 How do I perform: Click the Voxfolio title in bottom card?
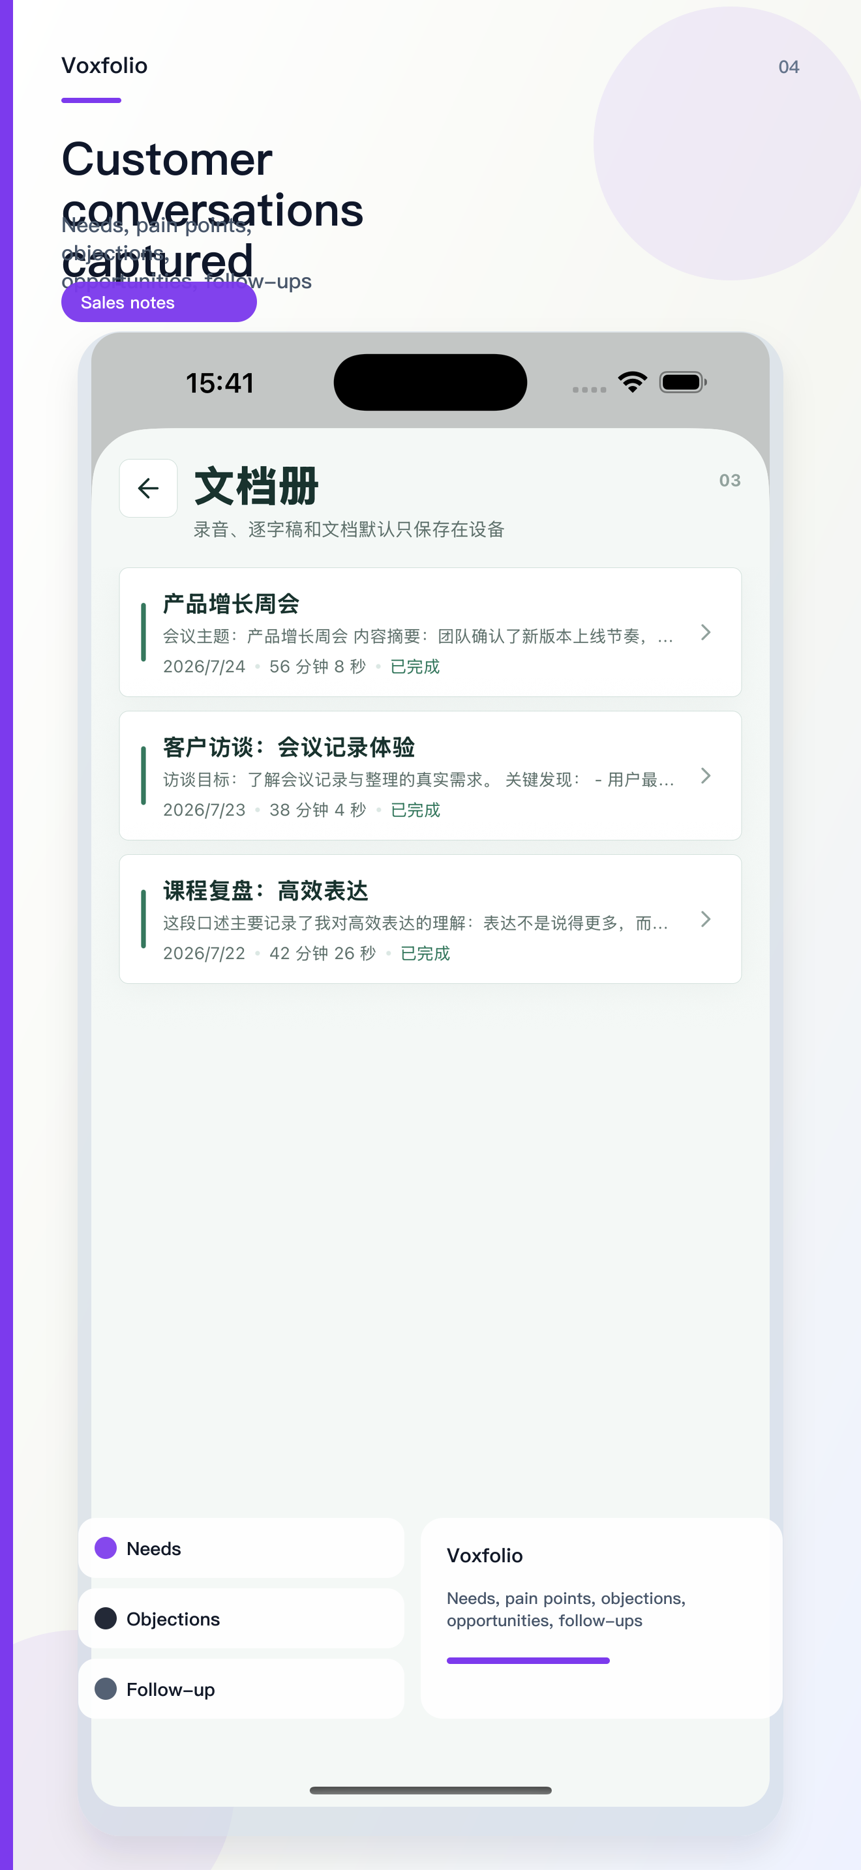485,1556
